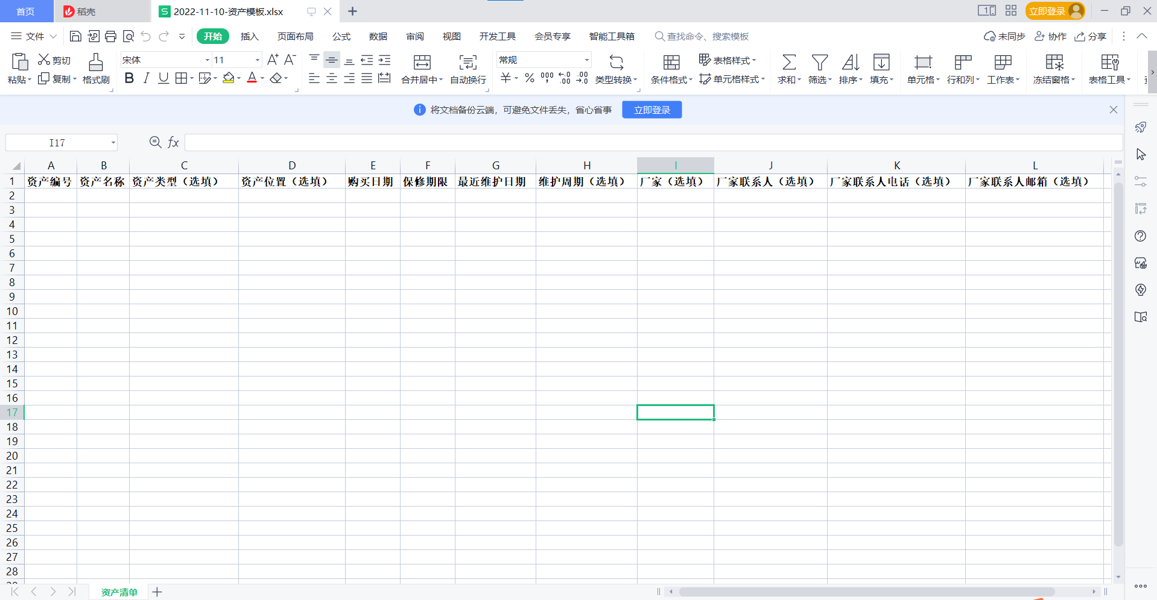Image resolution: width=1157 pixels, height=600 pixels.
Task: Switch to the Data (数据) tab
Action: tap(378, 36)
